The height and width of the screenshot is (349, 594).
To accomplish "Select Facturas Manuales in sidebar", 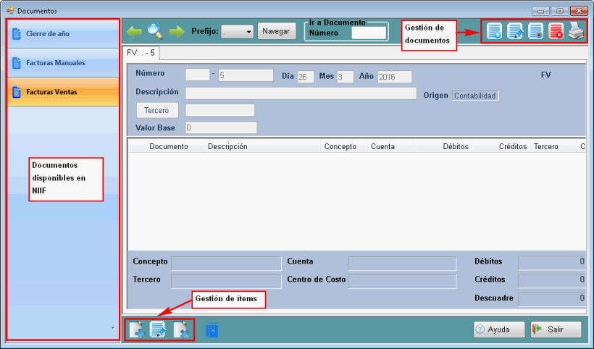I will coord(62,63).
